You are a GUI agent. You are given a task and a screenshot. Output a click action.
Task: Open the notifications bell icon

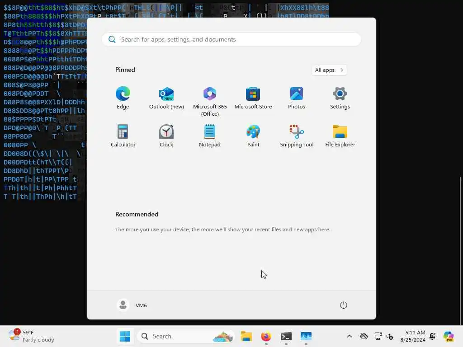click(x=433, y=336)
